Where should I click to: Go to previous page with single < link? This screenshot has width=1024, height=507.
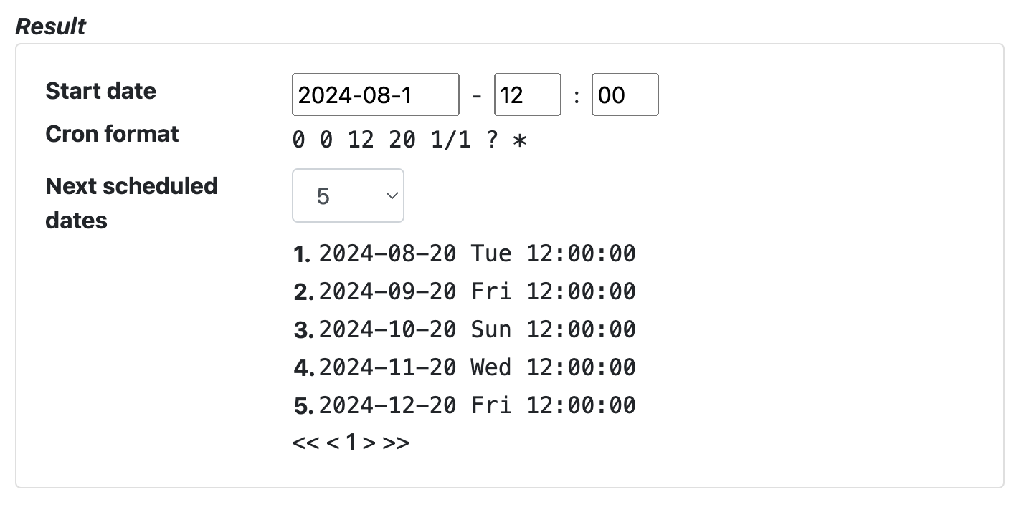[333, 443]
